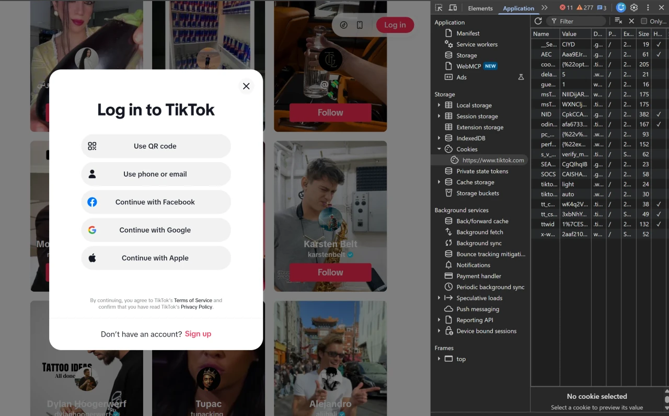This screenshot has width=669, height=416.
Task: Open DevTools settings gear
Action: point(634,8)
